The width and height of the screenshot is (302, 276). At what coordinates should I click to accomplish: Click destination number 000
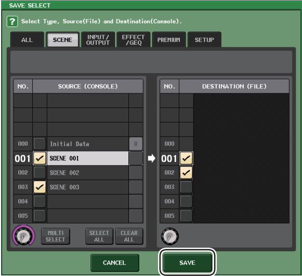point(169,144)
